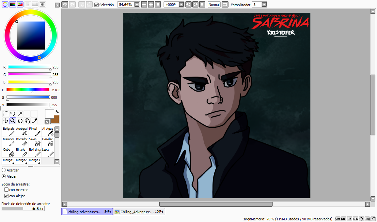Image resolution: width=377 pixels, height=222 pixels.
Task: Choose the Deselec. selection eraser
Action: pos(48,142)
